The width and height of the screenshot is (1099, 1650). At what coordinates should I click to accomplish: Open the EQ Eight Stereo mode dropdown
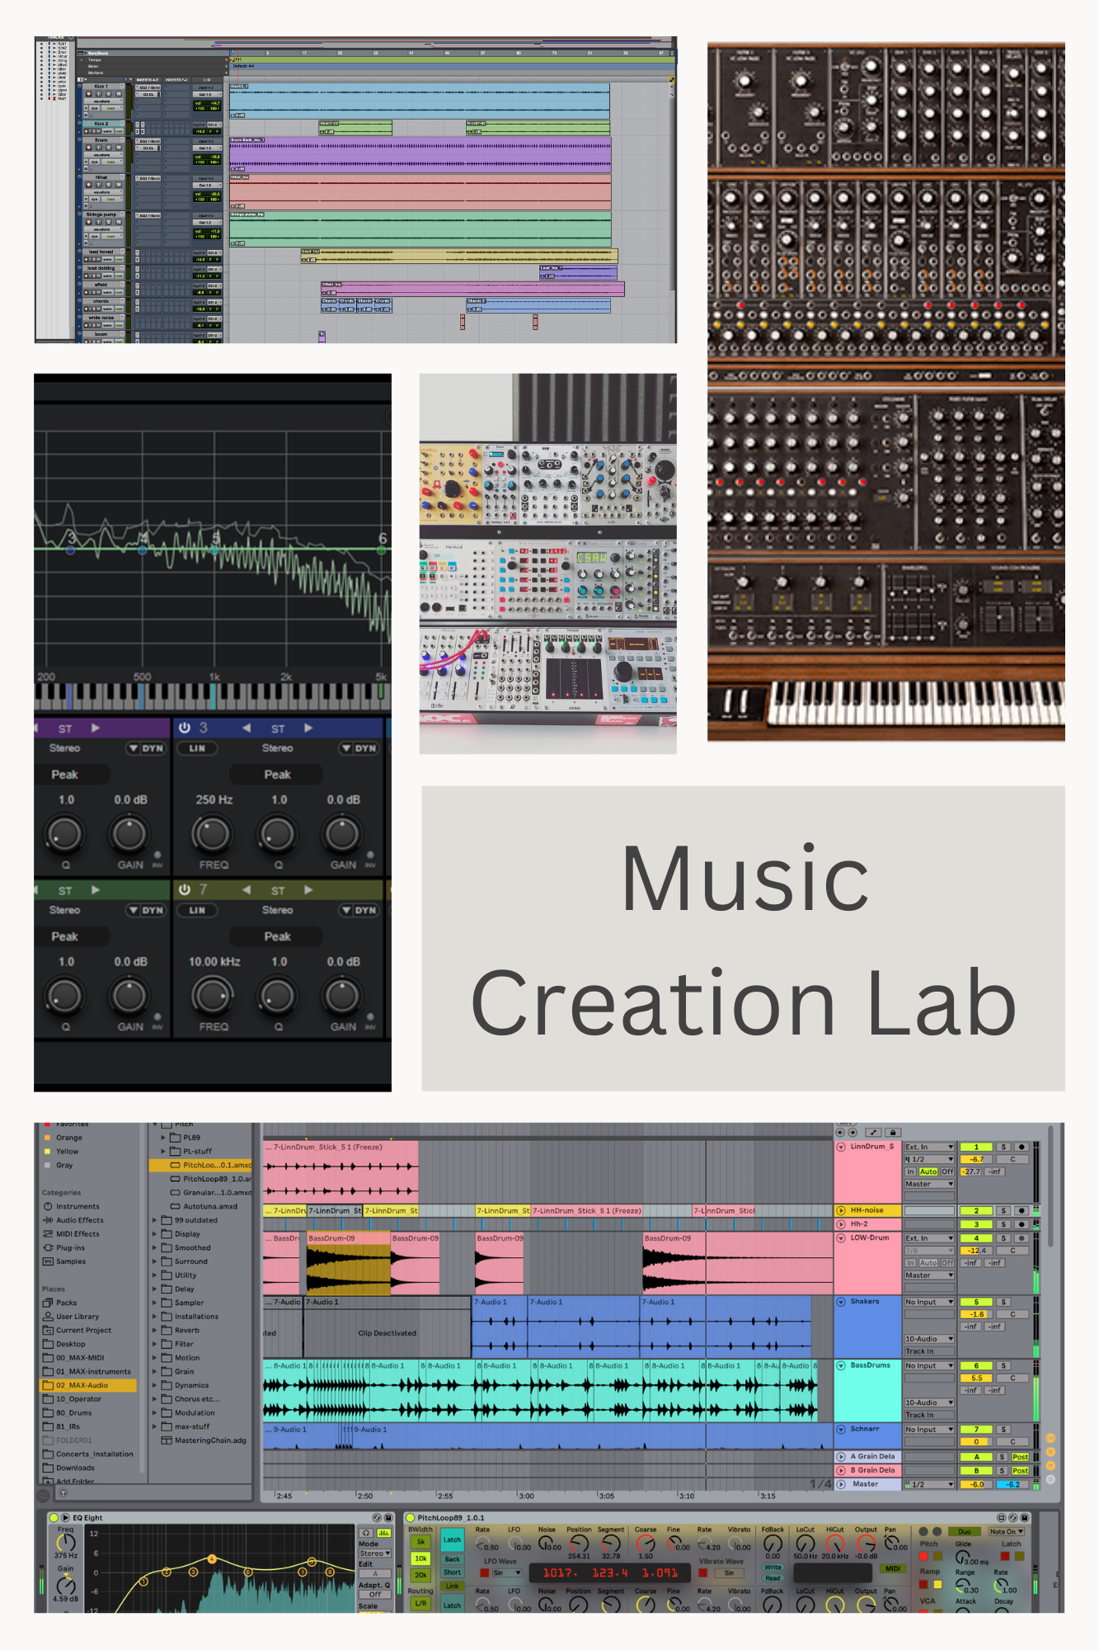[374, 1553]
